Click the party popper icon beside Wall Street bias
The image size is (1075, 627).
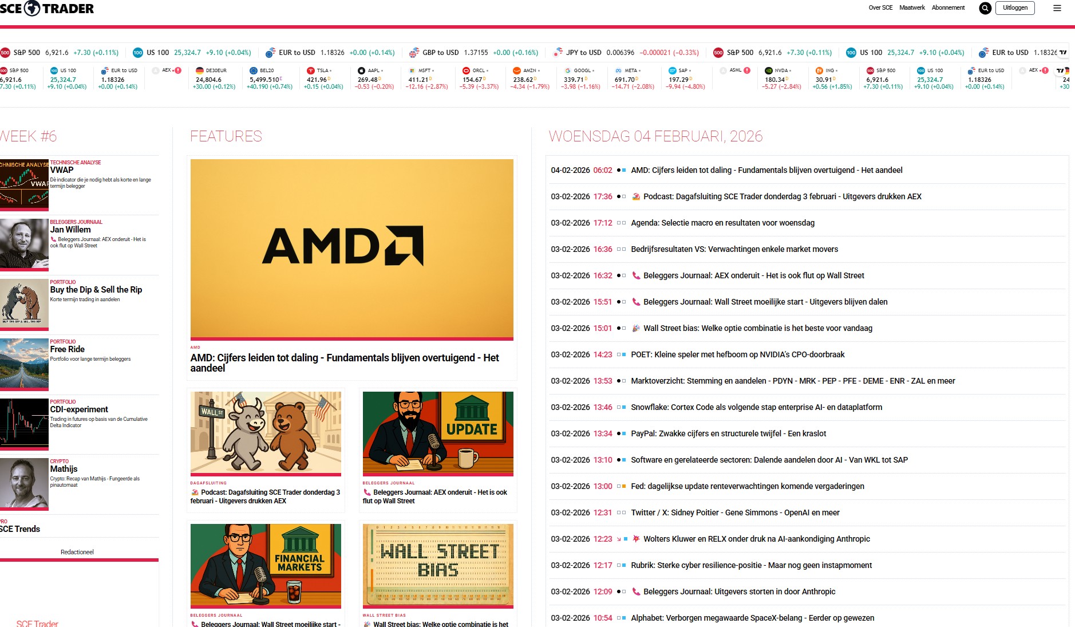click(637, 328)
